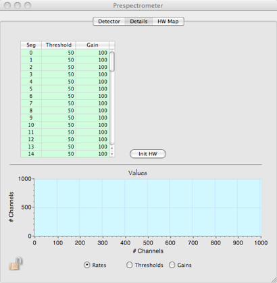Select the Gains radio button
Viewport: 277px width, 283px height.
(172, 265)
